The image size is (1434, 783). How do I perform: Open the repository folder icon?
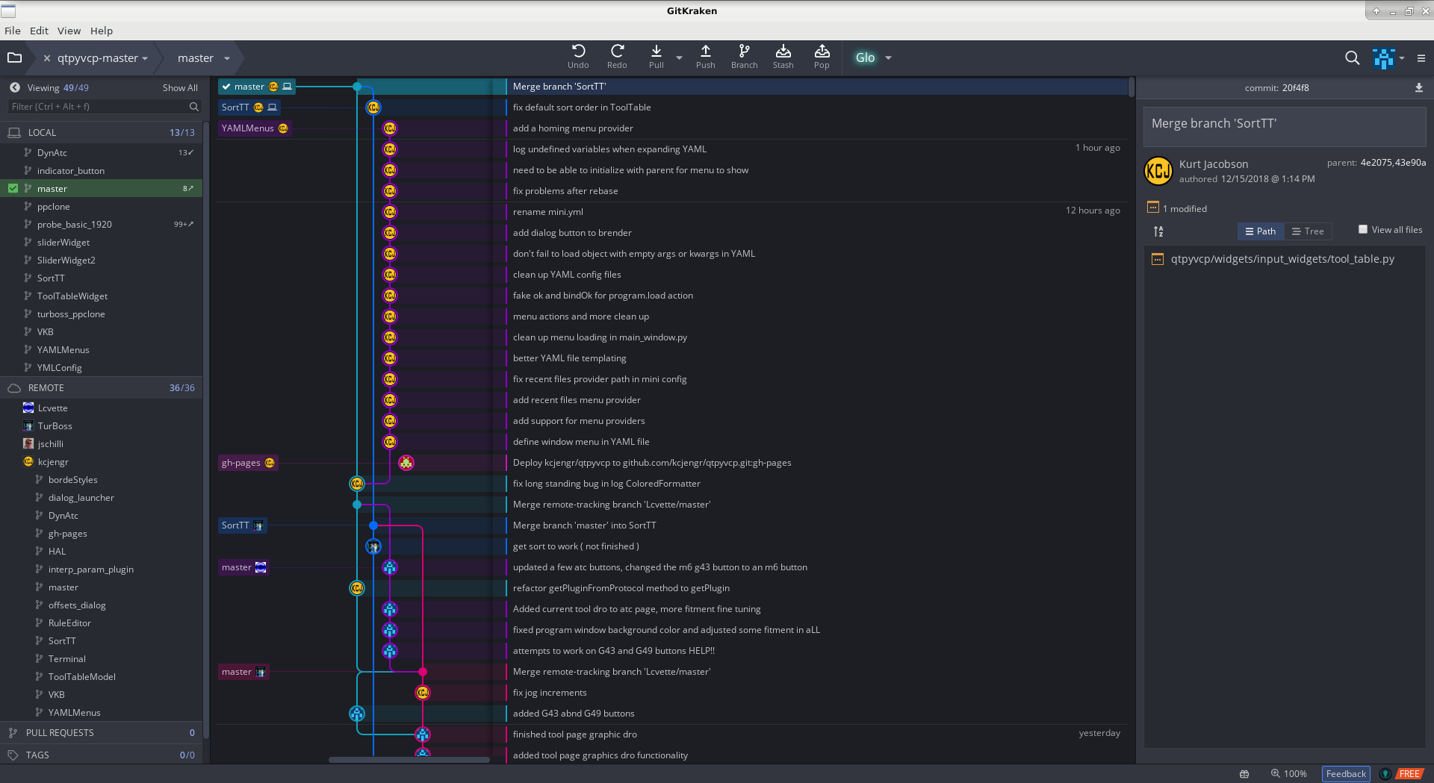14,57
